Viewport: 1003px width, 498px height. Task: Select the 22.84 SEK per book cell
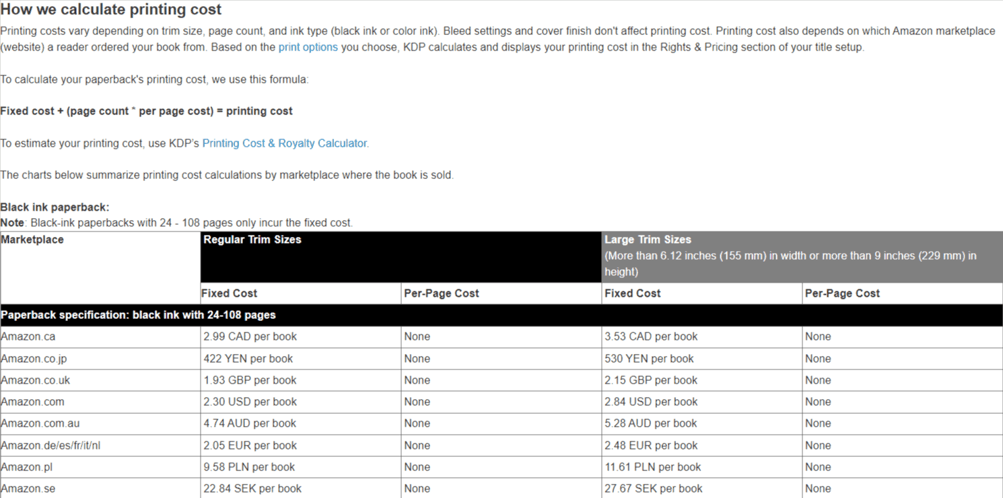point(254,488)
